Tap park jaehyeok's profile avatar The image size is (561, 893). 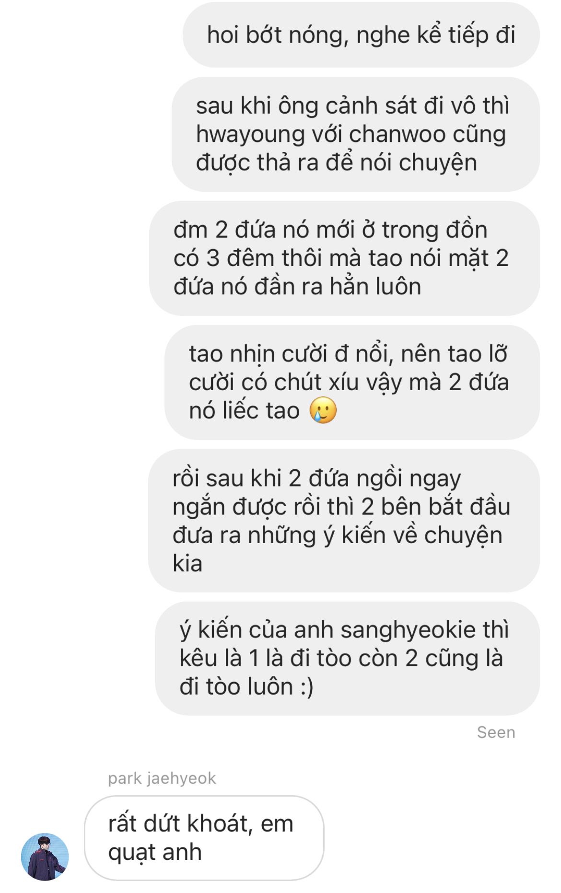point(45,857)
